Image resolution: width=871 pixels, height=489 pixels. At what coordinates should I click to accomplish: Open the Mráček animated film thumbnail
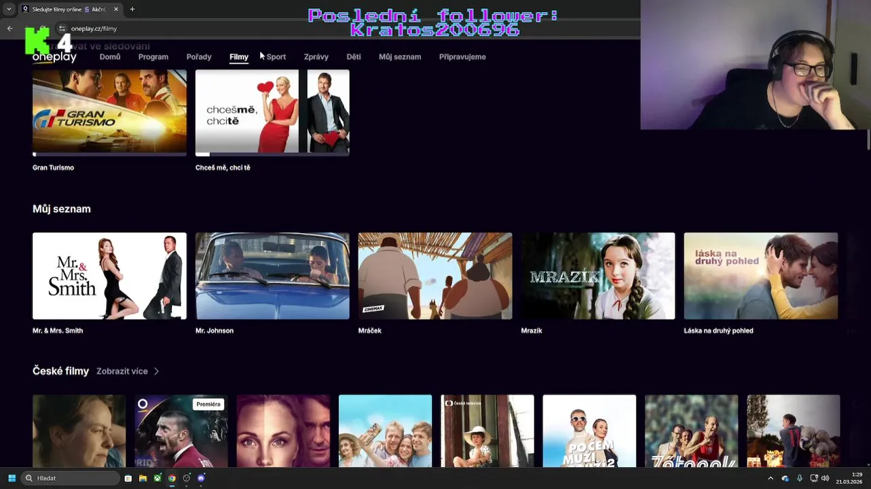coord(435,276)
